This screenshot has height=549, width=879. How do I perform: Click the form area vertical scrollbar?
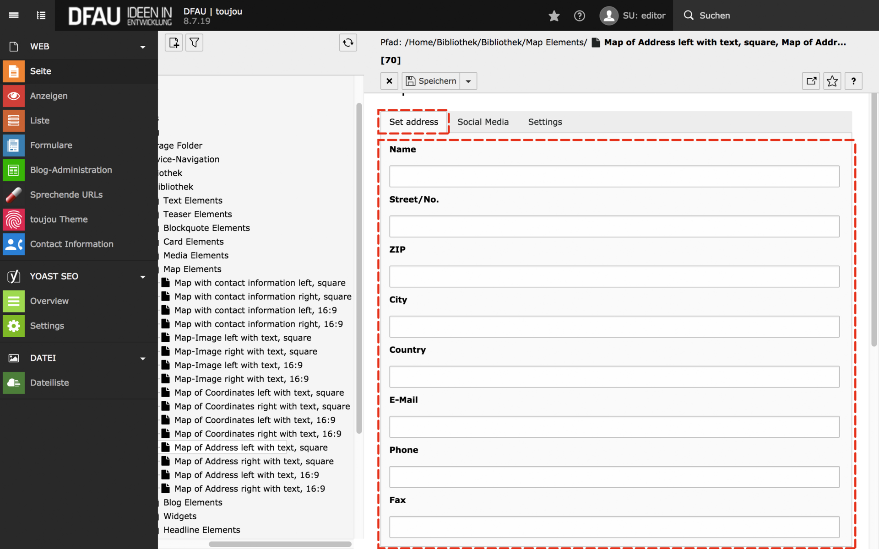coord(874,220)
